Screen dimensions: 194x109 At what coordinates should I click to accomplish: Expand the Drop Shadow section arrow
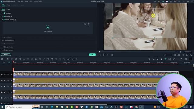(x=2, y=47)
